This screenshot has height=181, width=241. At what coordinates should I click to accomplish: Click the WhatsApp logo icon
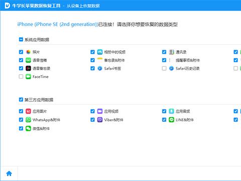coord(28,120)
